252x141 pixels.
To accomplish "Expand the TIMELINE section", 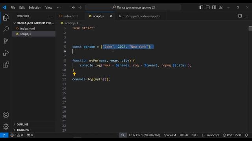I will pyautogui.click(x=33, y=130).
